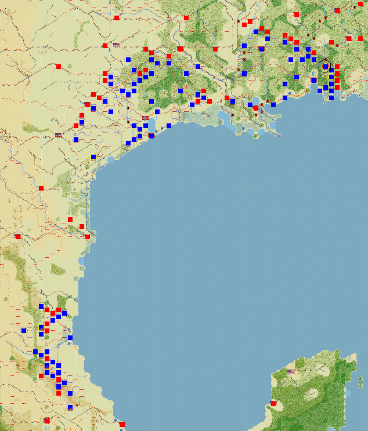Select the yellow-outlined blue unit near the western shoreline

(93, 157)
